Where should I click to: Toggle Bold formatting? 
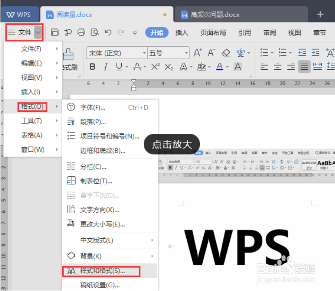pos(92,67)
